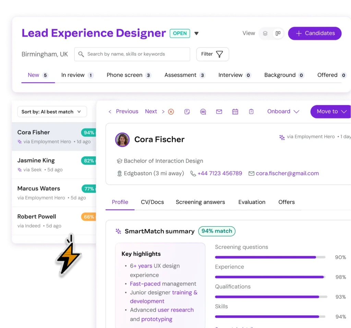This screenshot has height=328, width=351.
Task: Open the Move to dropdown
Action: tap(330, 111)
